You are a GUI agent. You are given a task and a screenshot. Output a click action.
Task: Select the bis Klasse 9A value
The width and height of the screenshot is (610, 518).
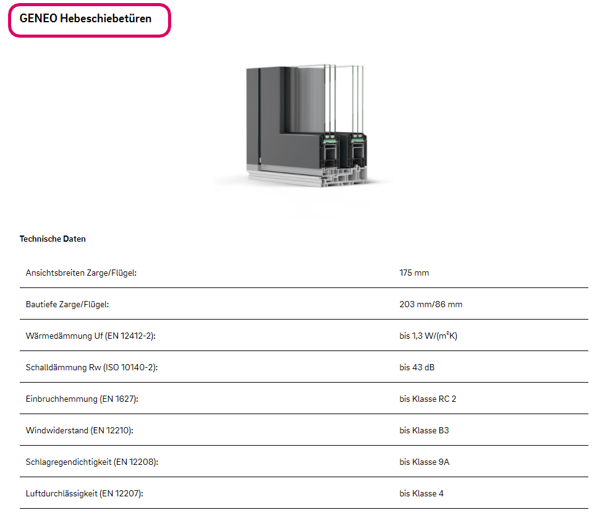click(425, 462)
